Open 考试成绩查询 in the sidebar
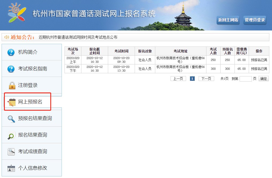This screenshot has width=272, height=178. tap(32, 152)
